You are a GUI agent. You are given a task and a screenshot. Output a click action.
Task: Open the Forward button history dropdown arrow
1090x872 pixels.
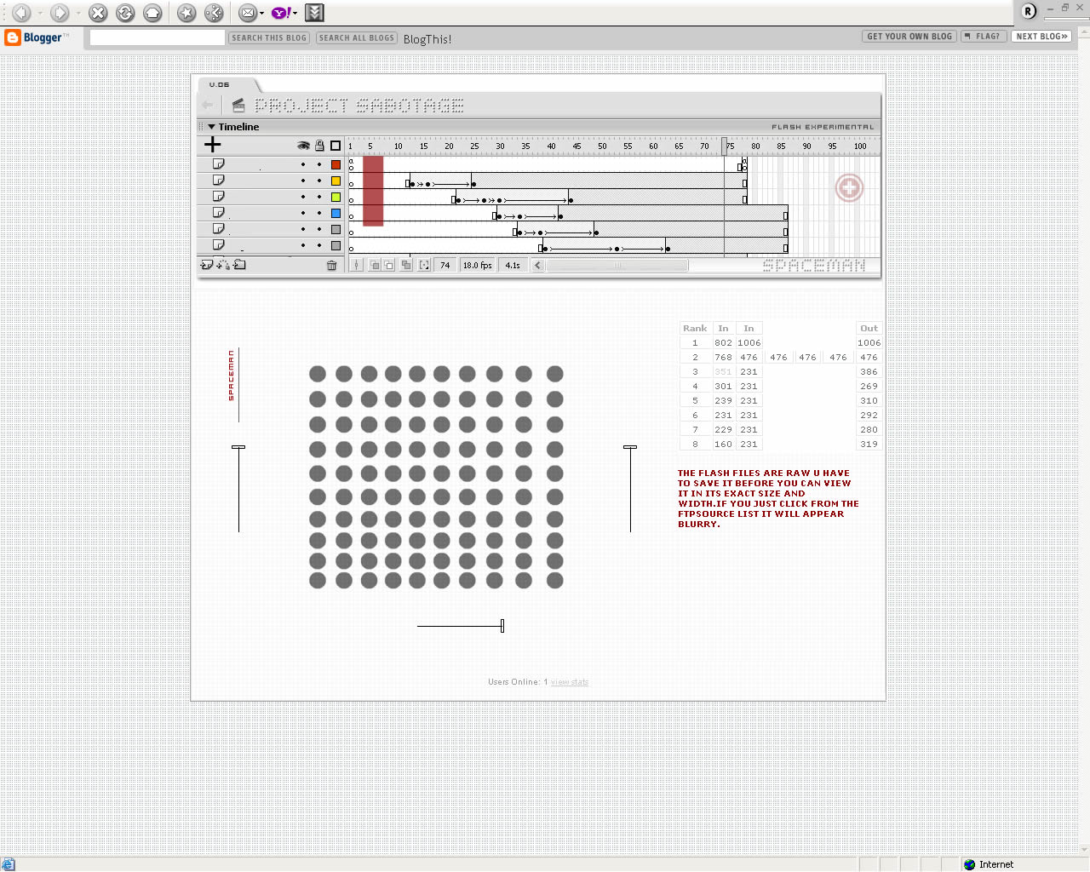point(77,13)
